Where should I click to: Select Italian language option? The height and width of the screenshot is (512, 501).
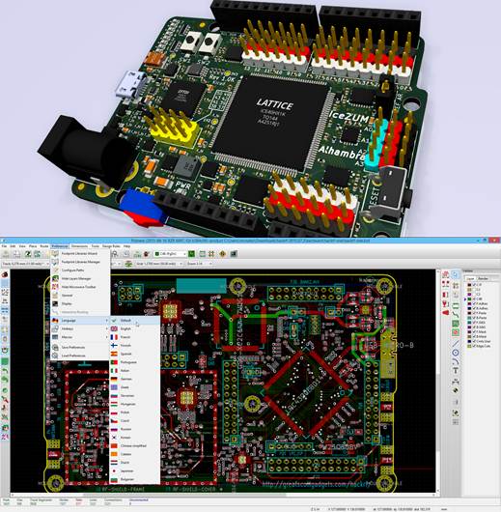point(134,371)
